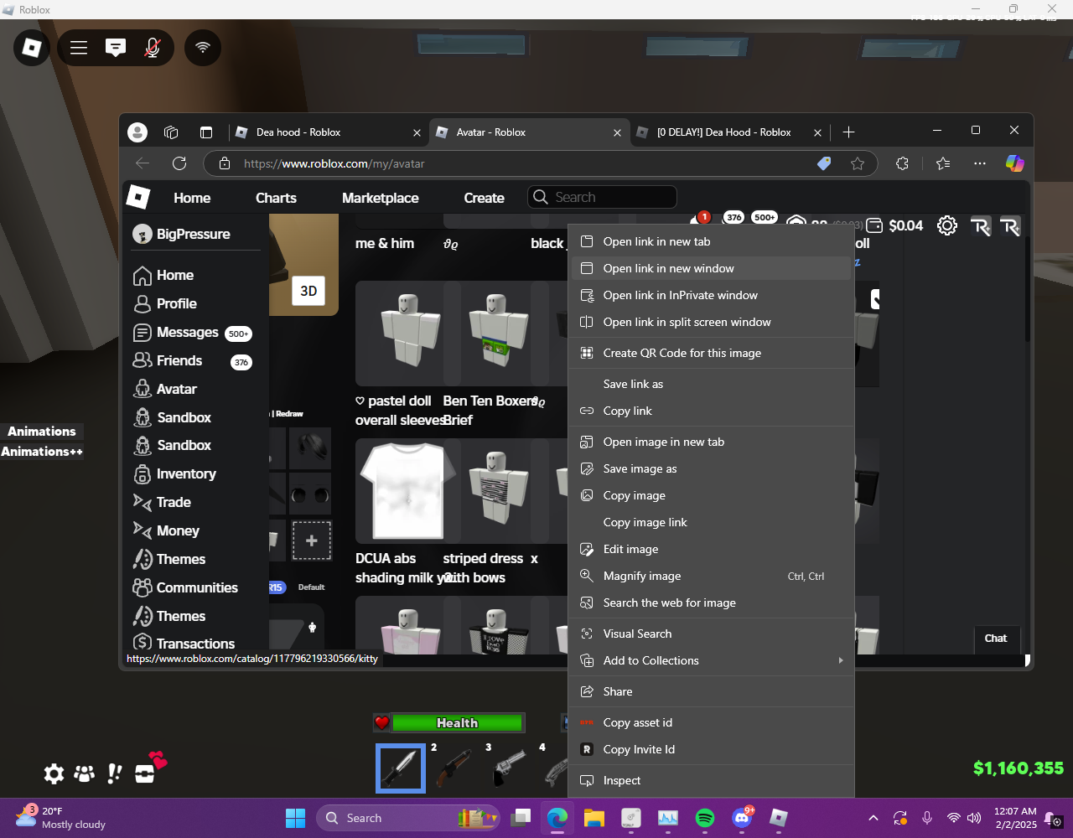Viewport: 1073px width, 838px height.
Task: Show hidden icons in system tray
Action: pyautogui.click(x=873, y=818)
